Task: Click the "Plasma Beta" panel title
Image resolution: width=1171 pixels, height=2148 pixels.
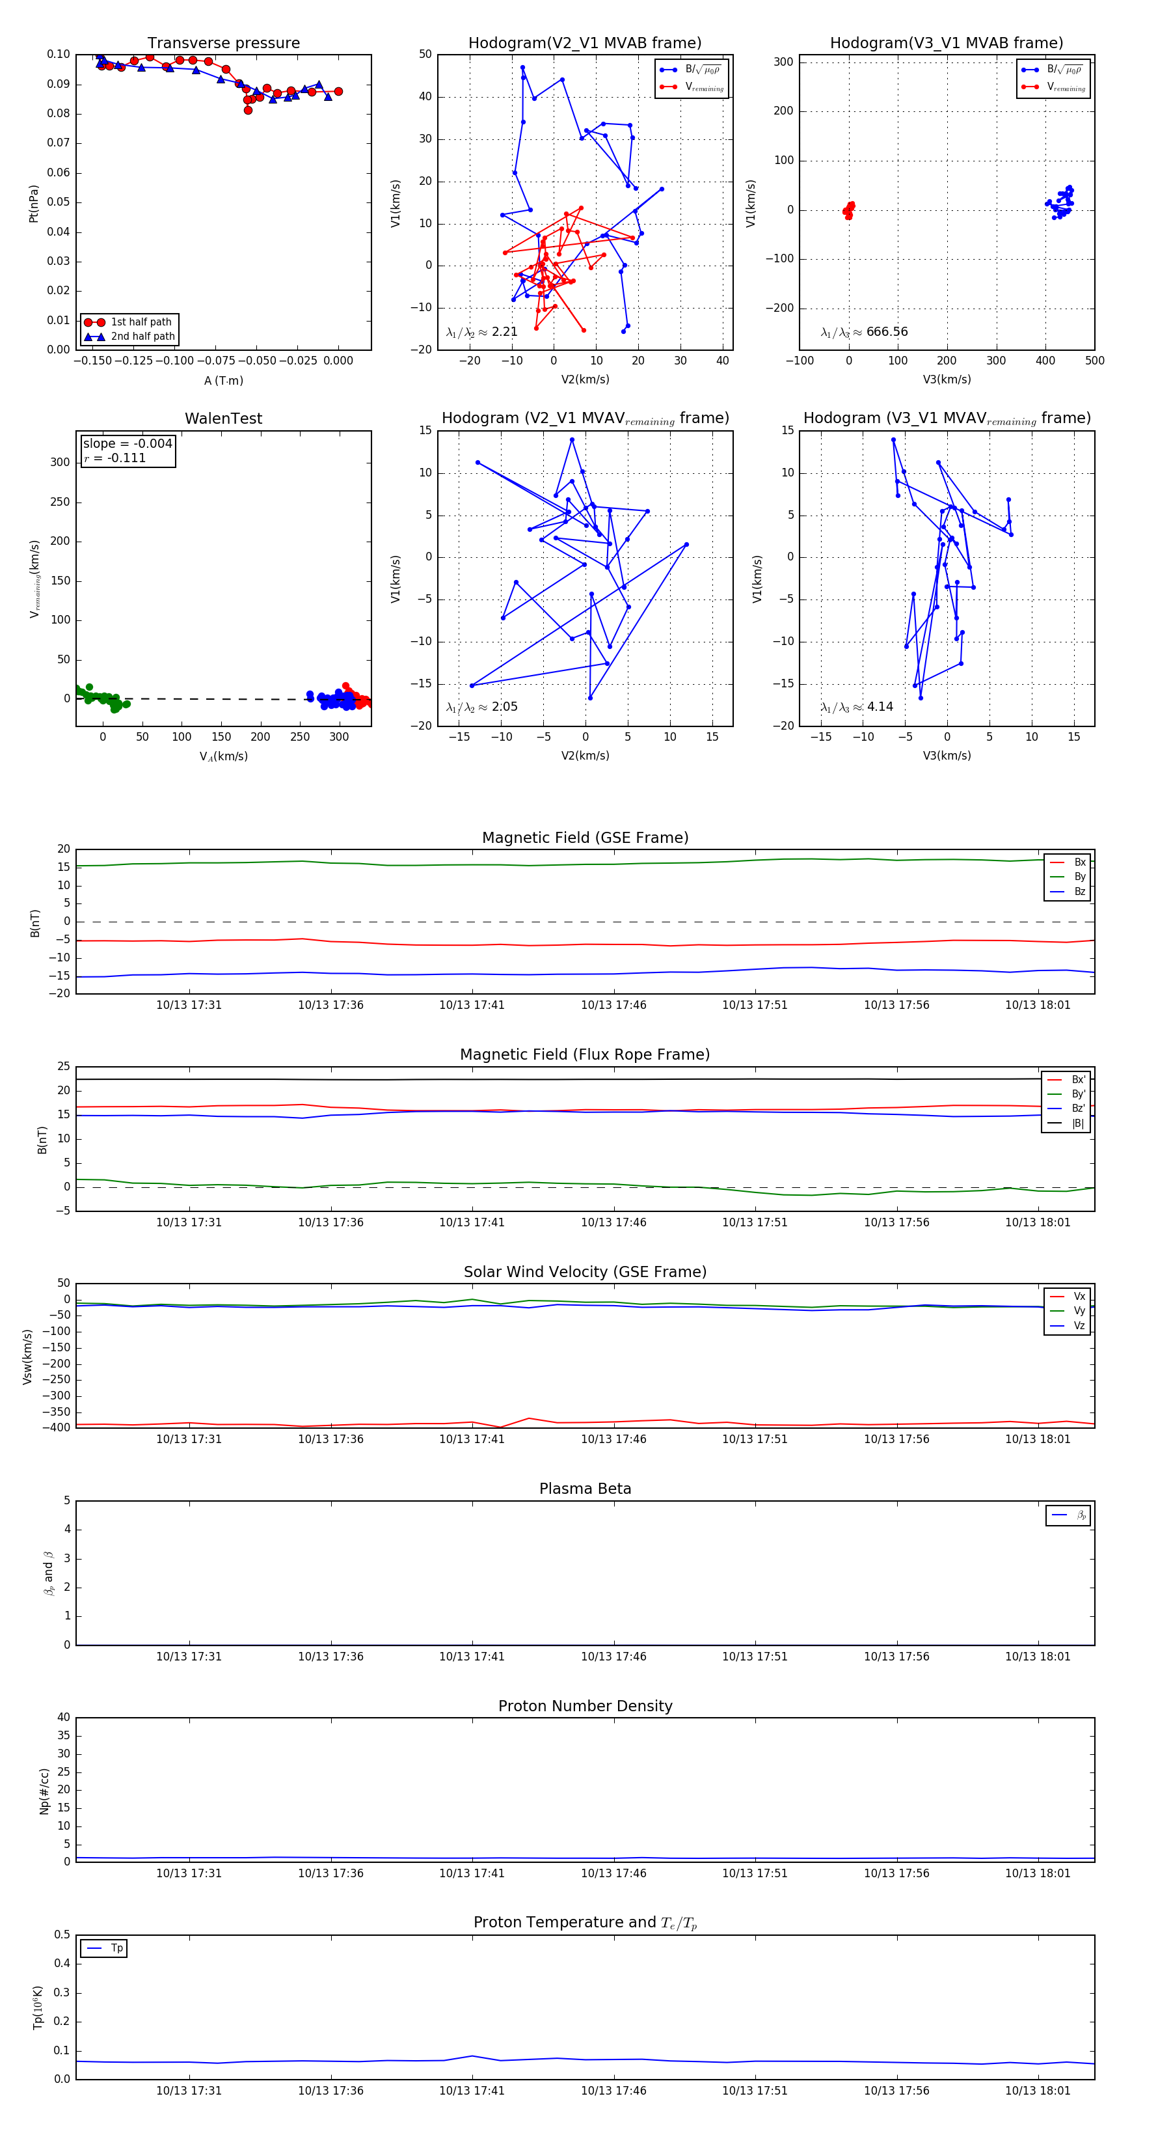Action: click(585, 1489)
